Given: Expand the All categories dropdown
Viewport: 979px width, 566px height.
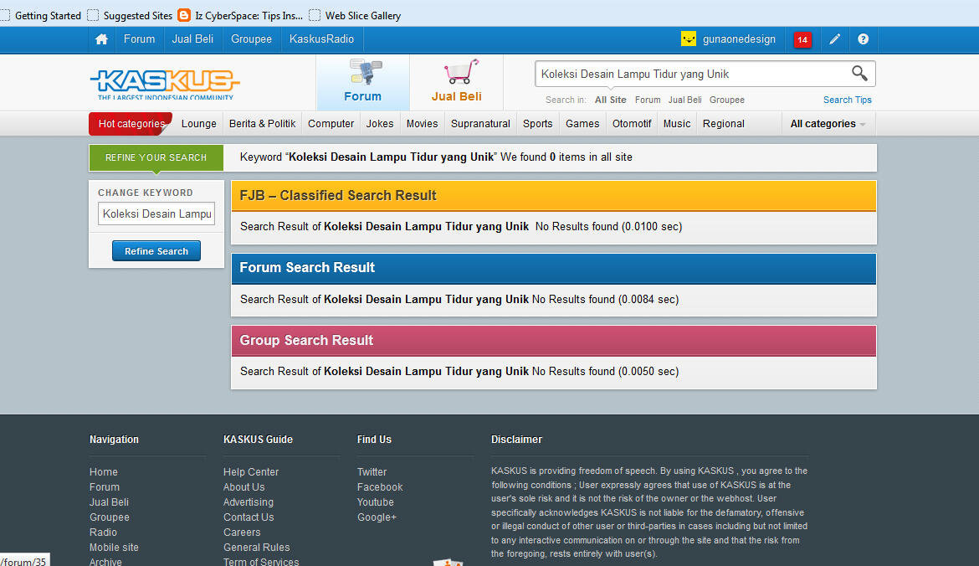Looking at the screenshot, I should pos(828,124).
